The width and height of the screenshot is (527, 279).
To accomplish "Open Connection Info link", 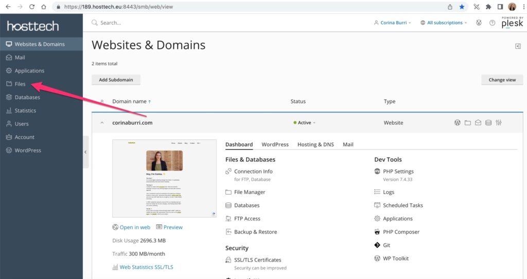I will [253, 171].
